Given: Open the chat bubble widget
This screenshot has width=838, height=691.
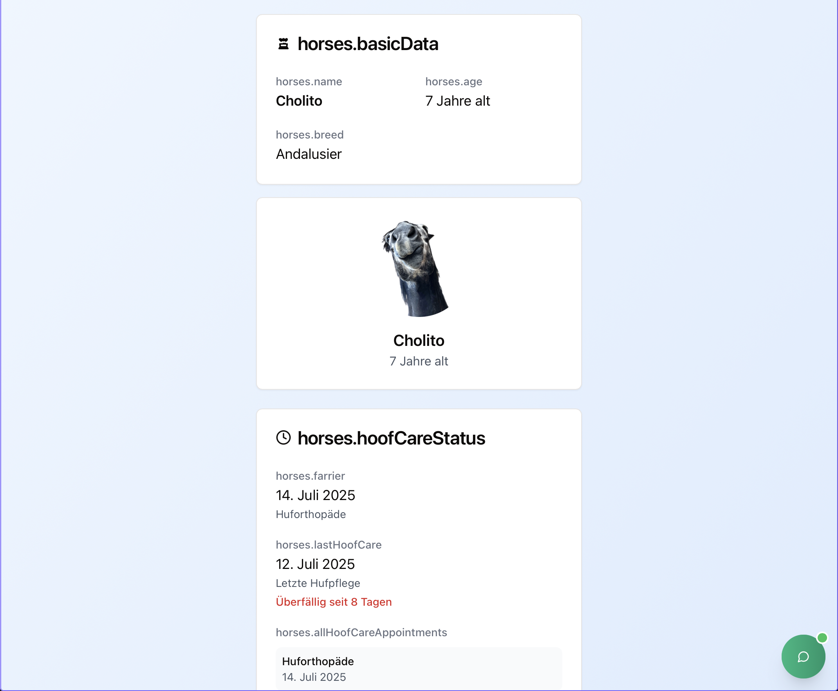Looking at the screenshot, I should click(802, 656).
